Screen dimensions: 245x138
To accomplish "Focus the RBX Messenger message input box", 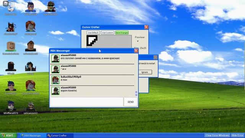I will [87, 102].
